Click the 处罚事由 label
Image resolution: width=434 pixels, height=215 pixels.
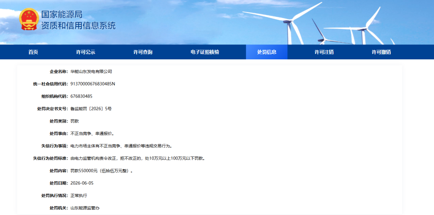tap(59, 134)
